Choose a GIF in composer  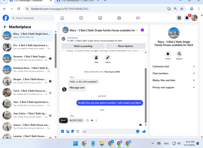(x=78, y=131)
